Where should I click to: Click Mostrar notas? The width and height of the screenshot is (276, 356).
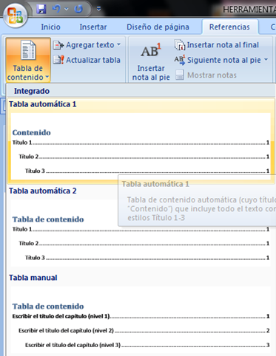click(x=206, y=75)
